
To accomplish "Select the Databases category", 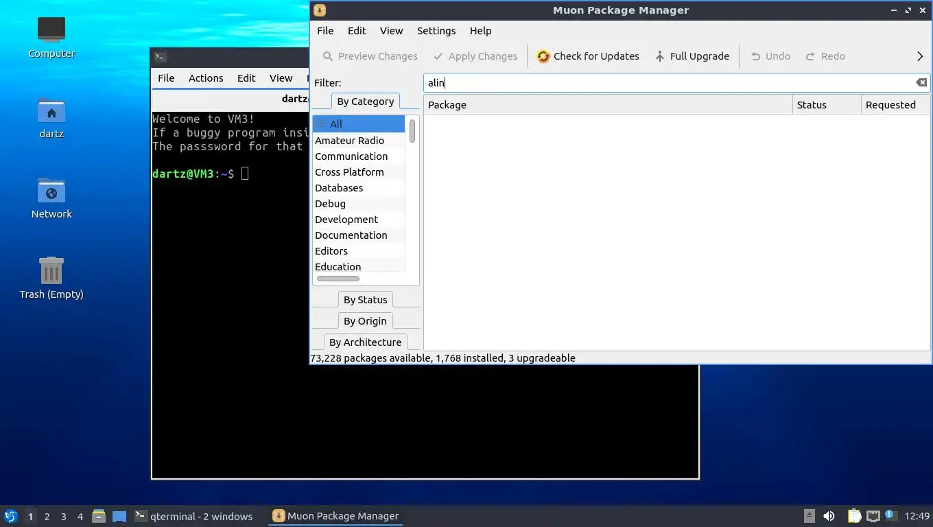I will pos(359,188).
